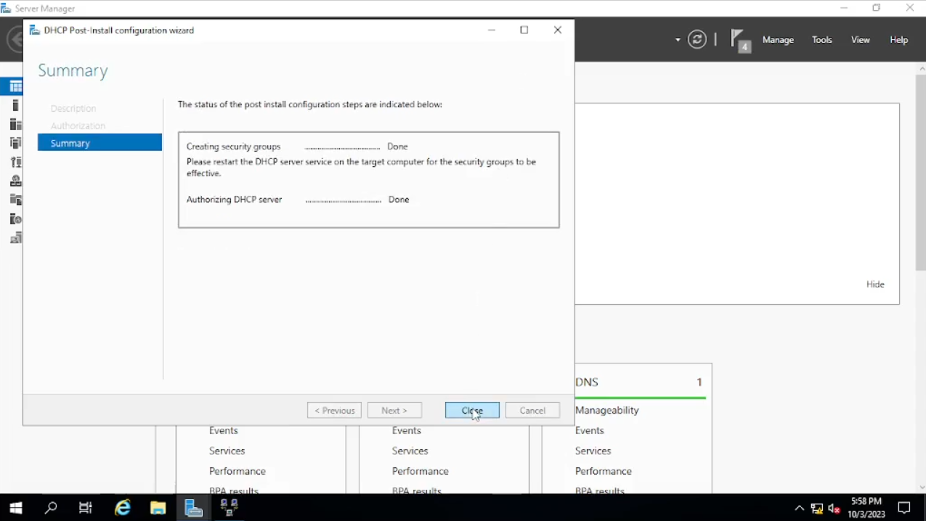Open Manageability under the DNS tile
The image size is (926, 521).
[607, 410]
